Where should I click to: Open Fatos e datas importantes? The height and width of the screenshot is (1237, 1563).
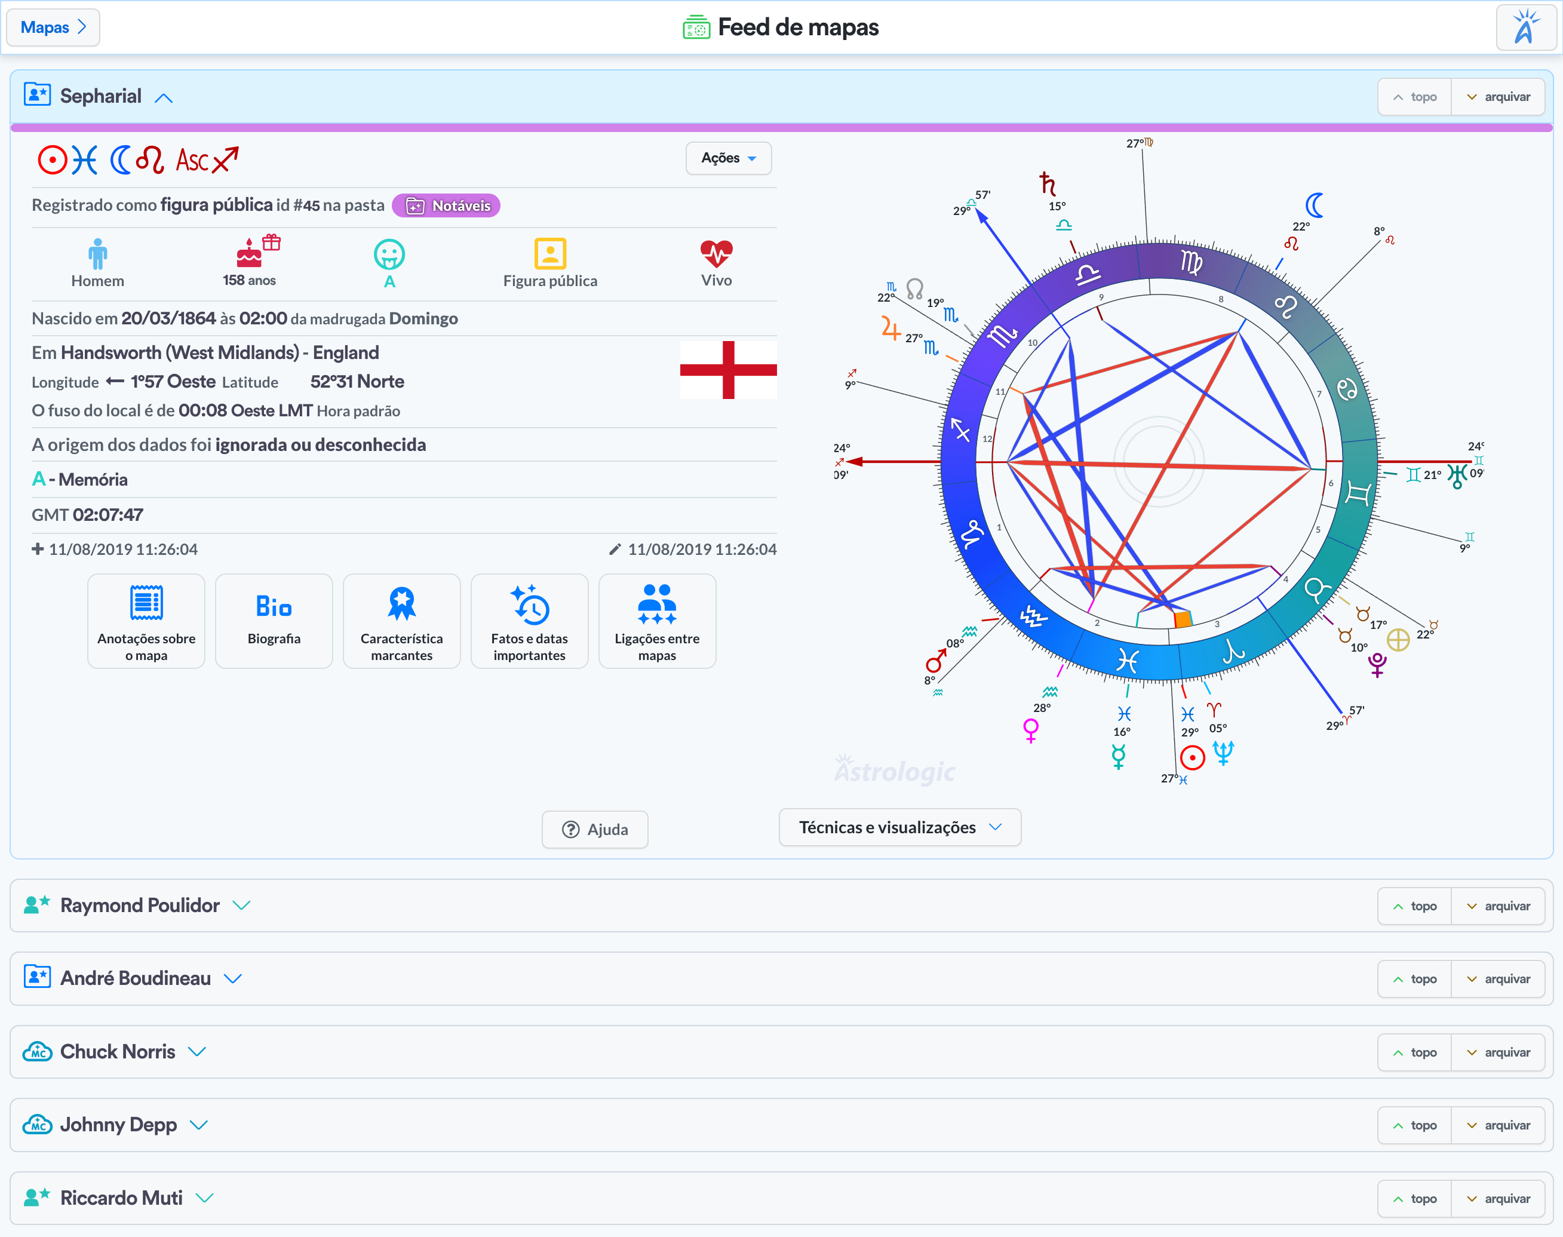point(529,621)
